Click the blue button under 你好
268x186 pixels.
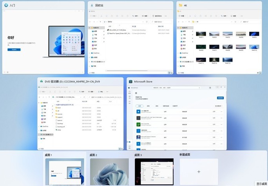click(x=14, y=50)
